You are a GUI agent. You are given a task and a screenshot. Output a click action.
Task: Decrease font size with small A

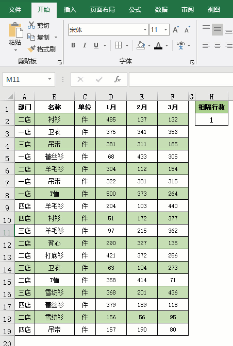(187, 29)
